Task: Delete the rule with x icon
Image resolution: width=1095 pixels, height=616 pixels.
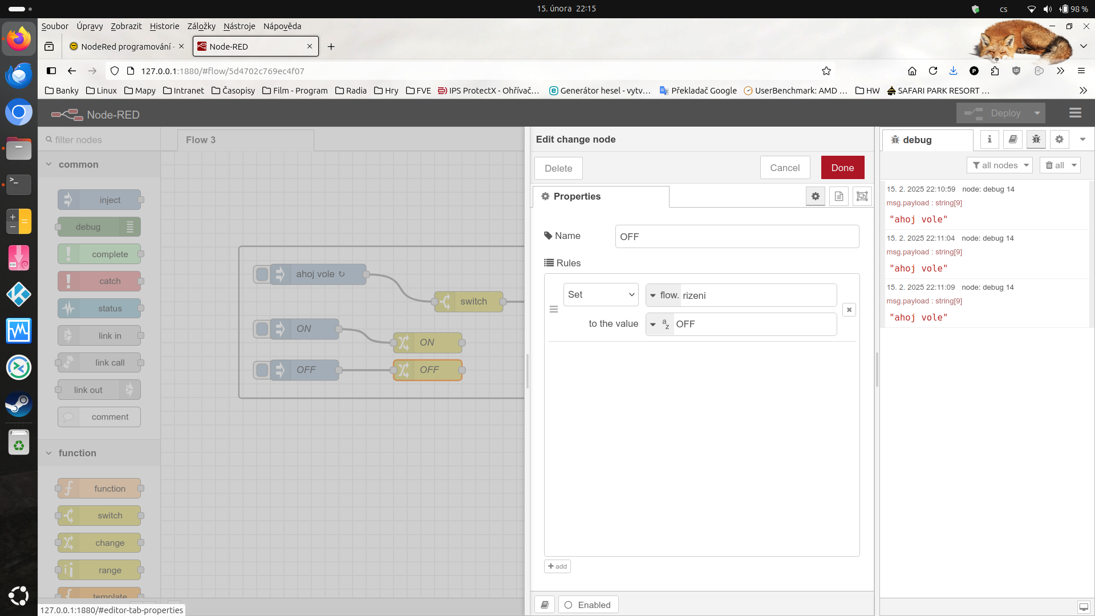Action: (x=849, y=310)
